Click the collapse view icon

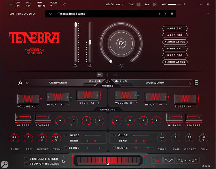point(208,14)
